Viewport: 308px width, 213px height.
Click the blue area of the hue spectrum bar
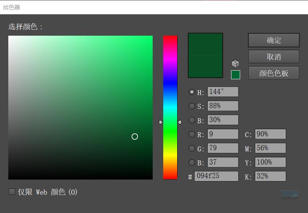170,80
